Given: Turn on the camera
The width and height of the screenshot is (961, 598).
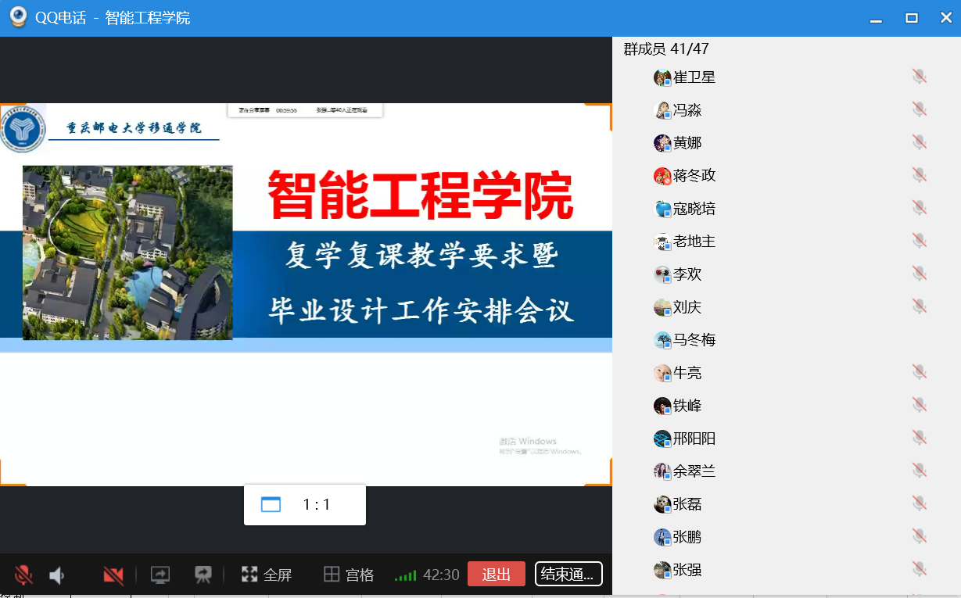Looking at the screenshot, I should coord(113,575).
